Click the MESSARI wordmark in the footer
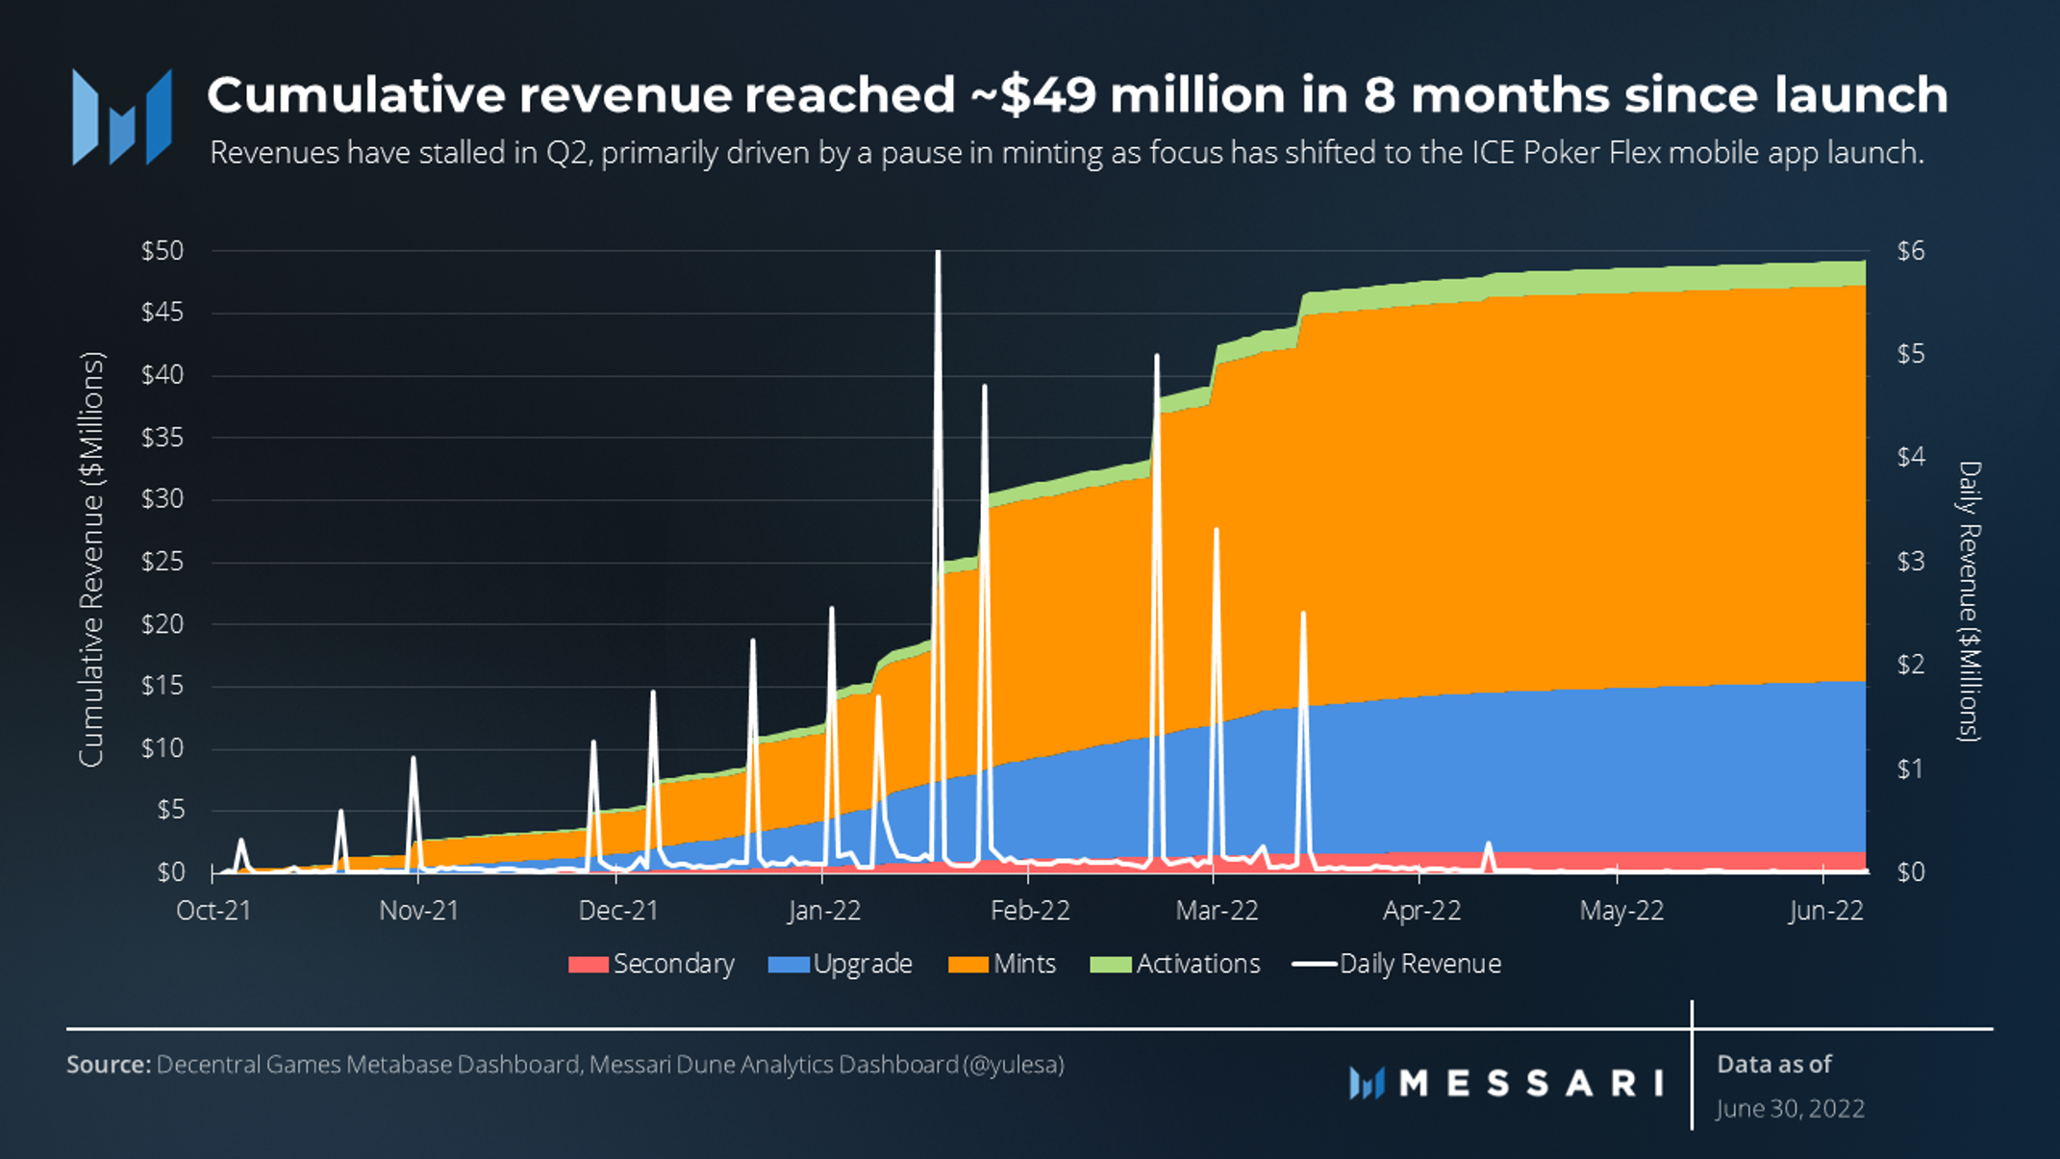 tap(1531, 1084)
